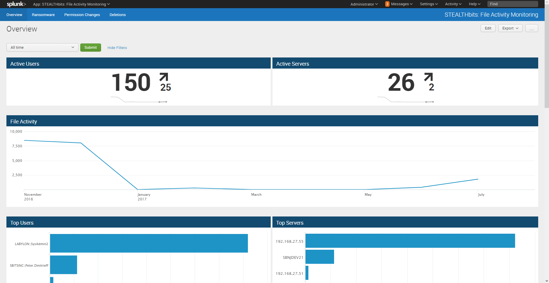Open the Administrator menu
Image resolution: width=549 pixels, height=283 pixels.
pyautogui.click(x=364, y=4)
